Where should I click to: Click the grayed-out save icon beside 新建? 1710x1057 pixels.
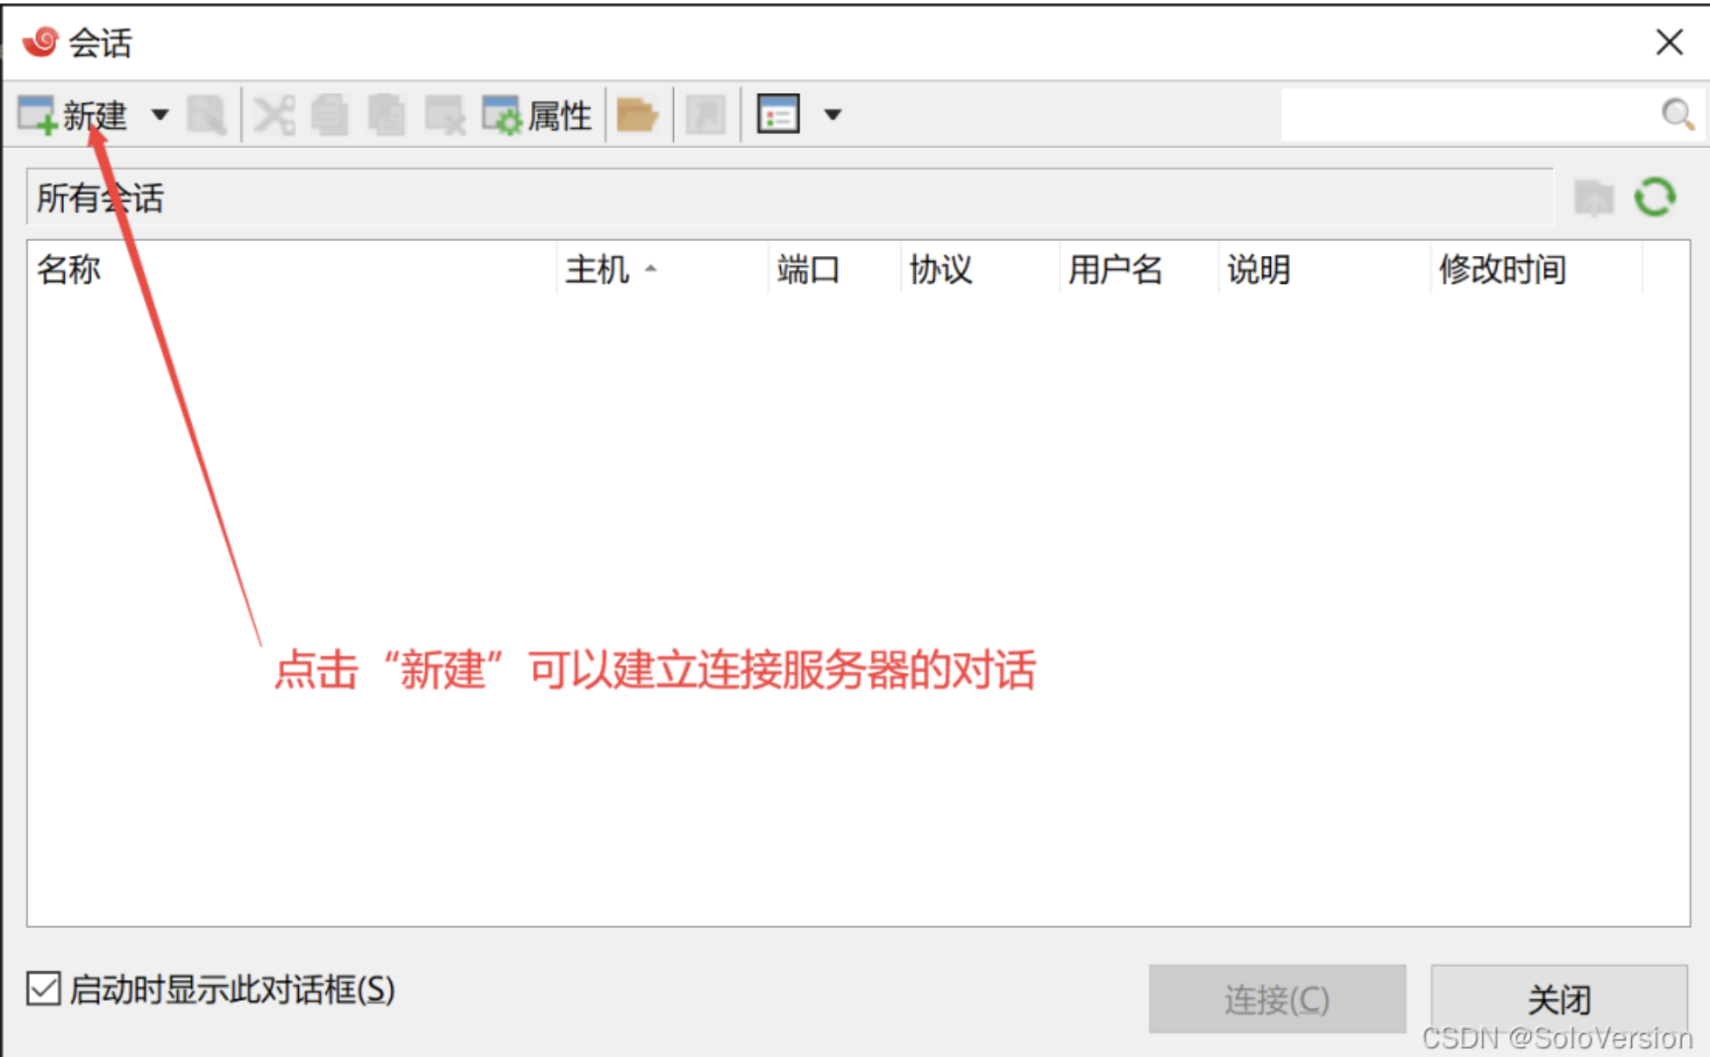point(207,115)
